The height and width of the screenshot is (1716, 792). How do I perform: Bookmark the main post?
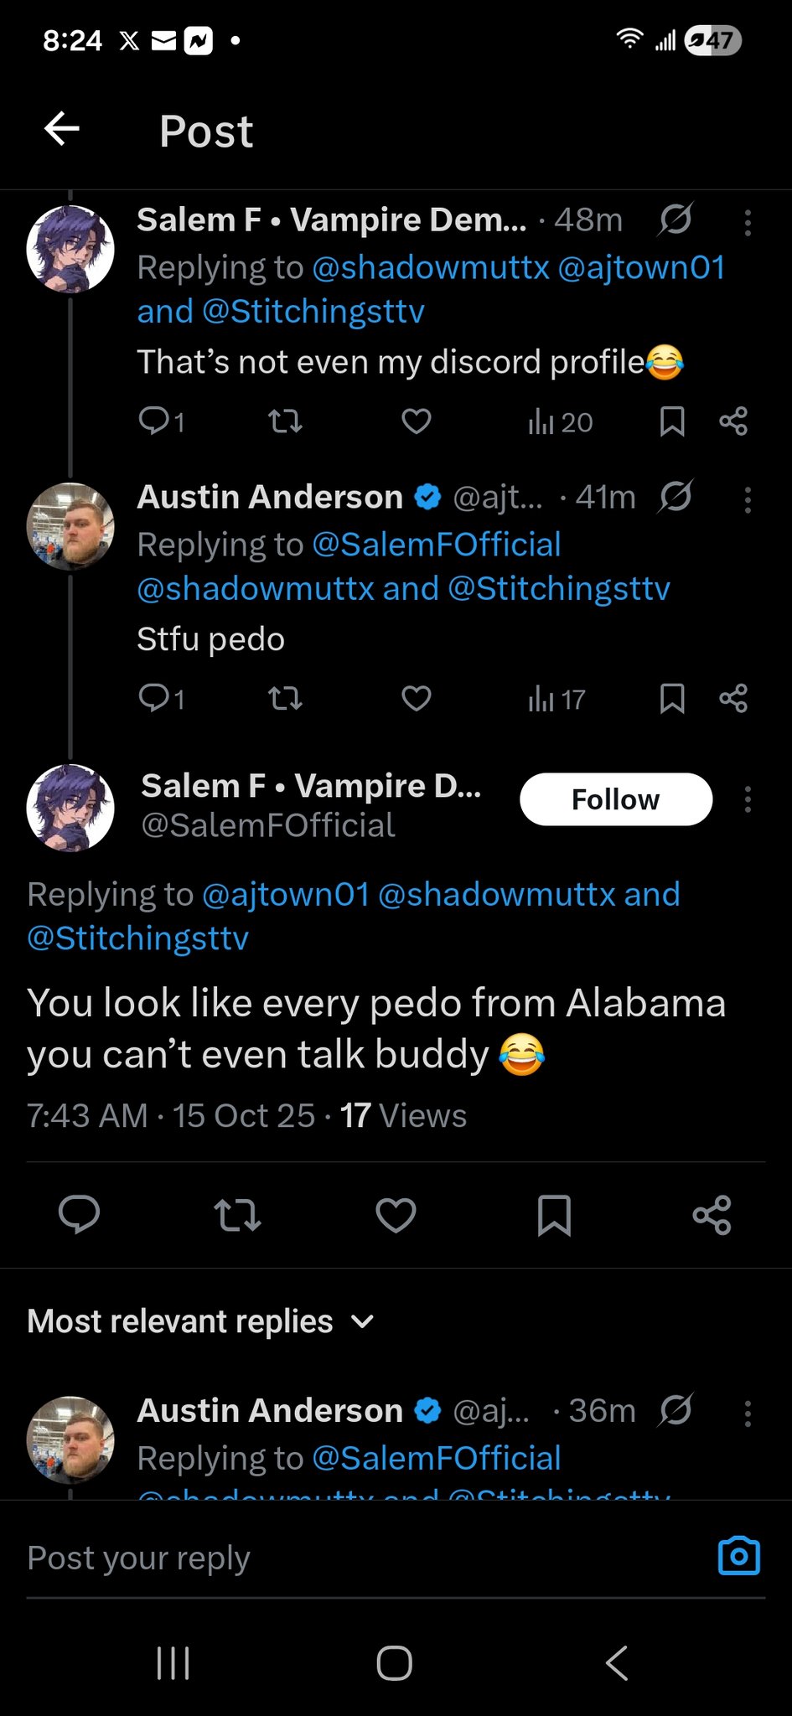pos(554,1215)
